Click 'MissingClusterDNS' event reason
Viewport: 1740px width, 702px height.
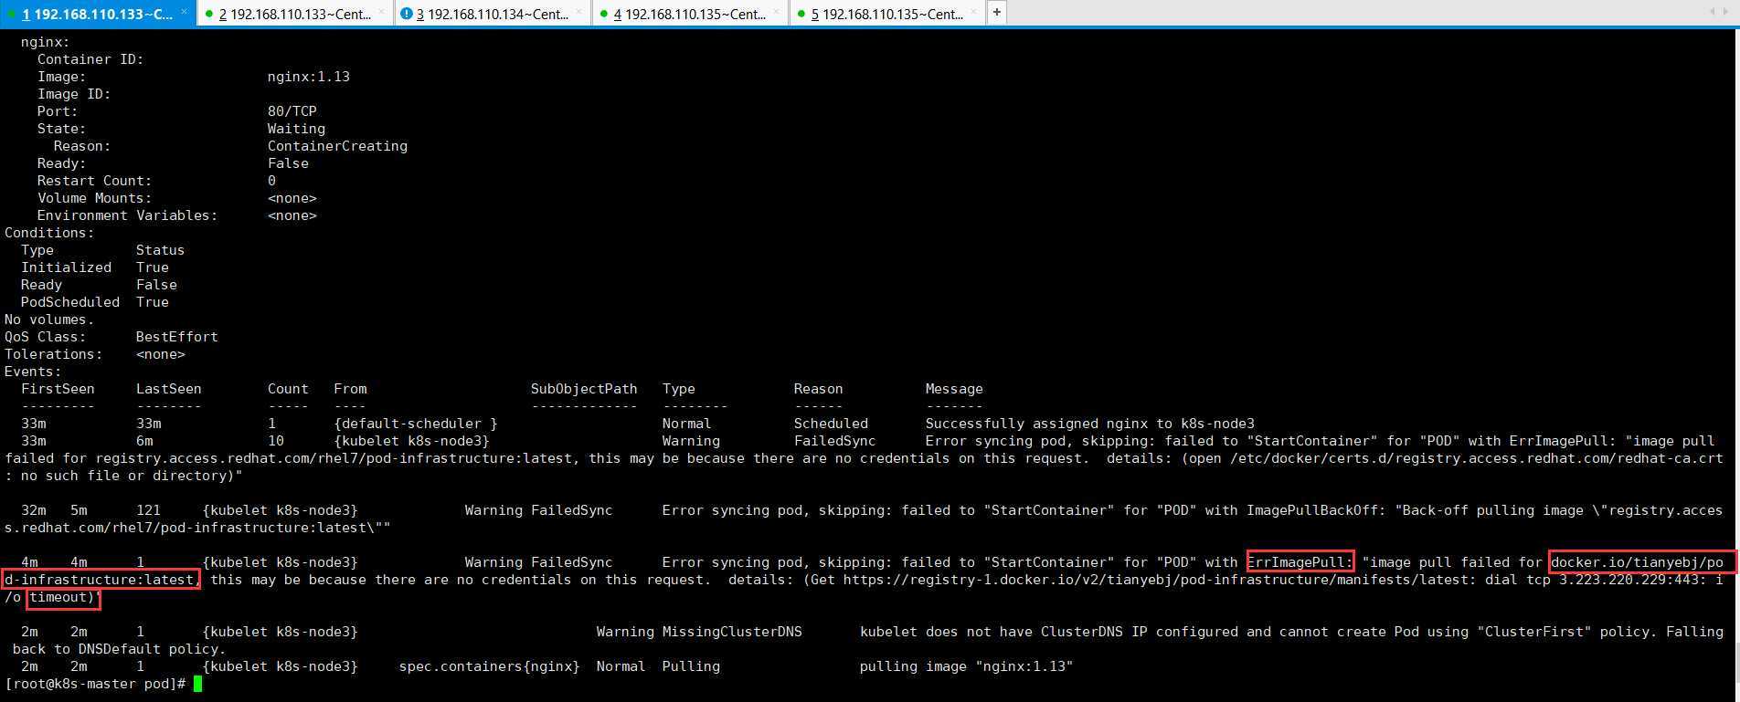point(732,632)
